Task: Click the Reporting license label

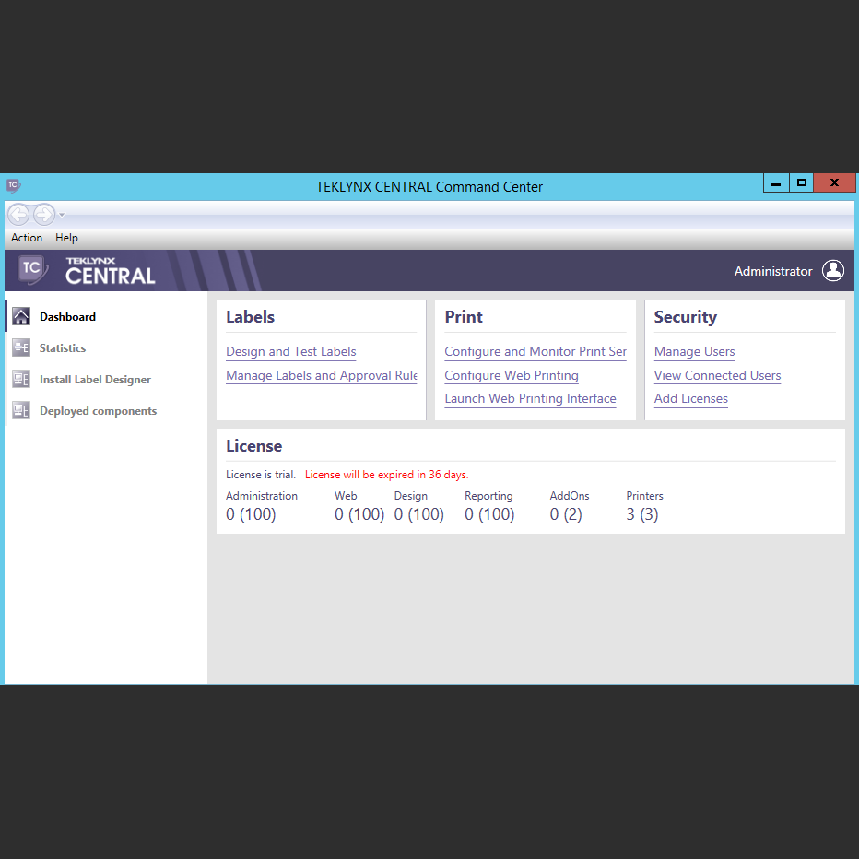Action: (488, 496)
